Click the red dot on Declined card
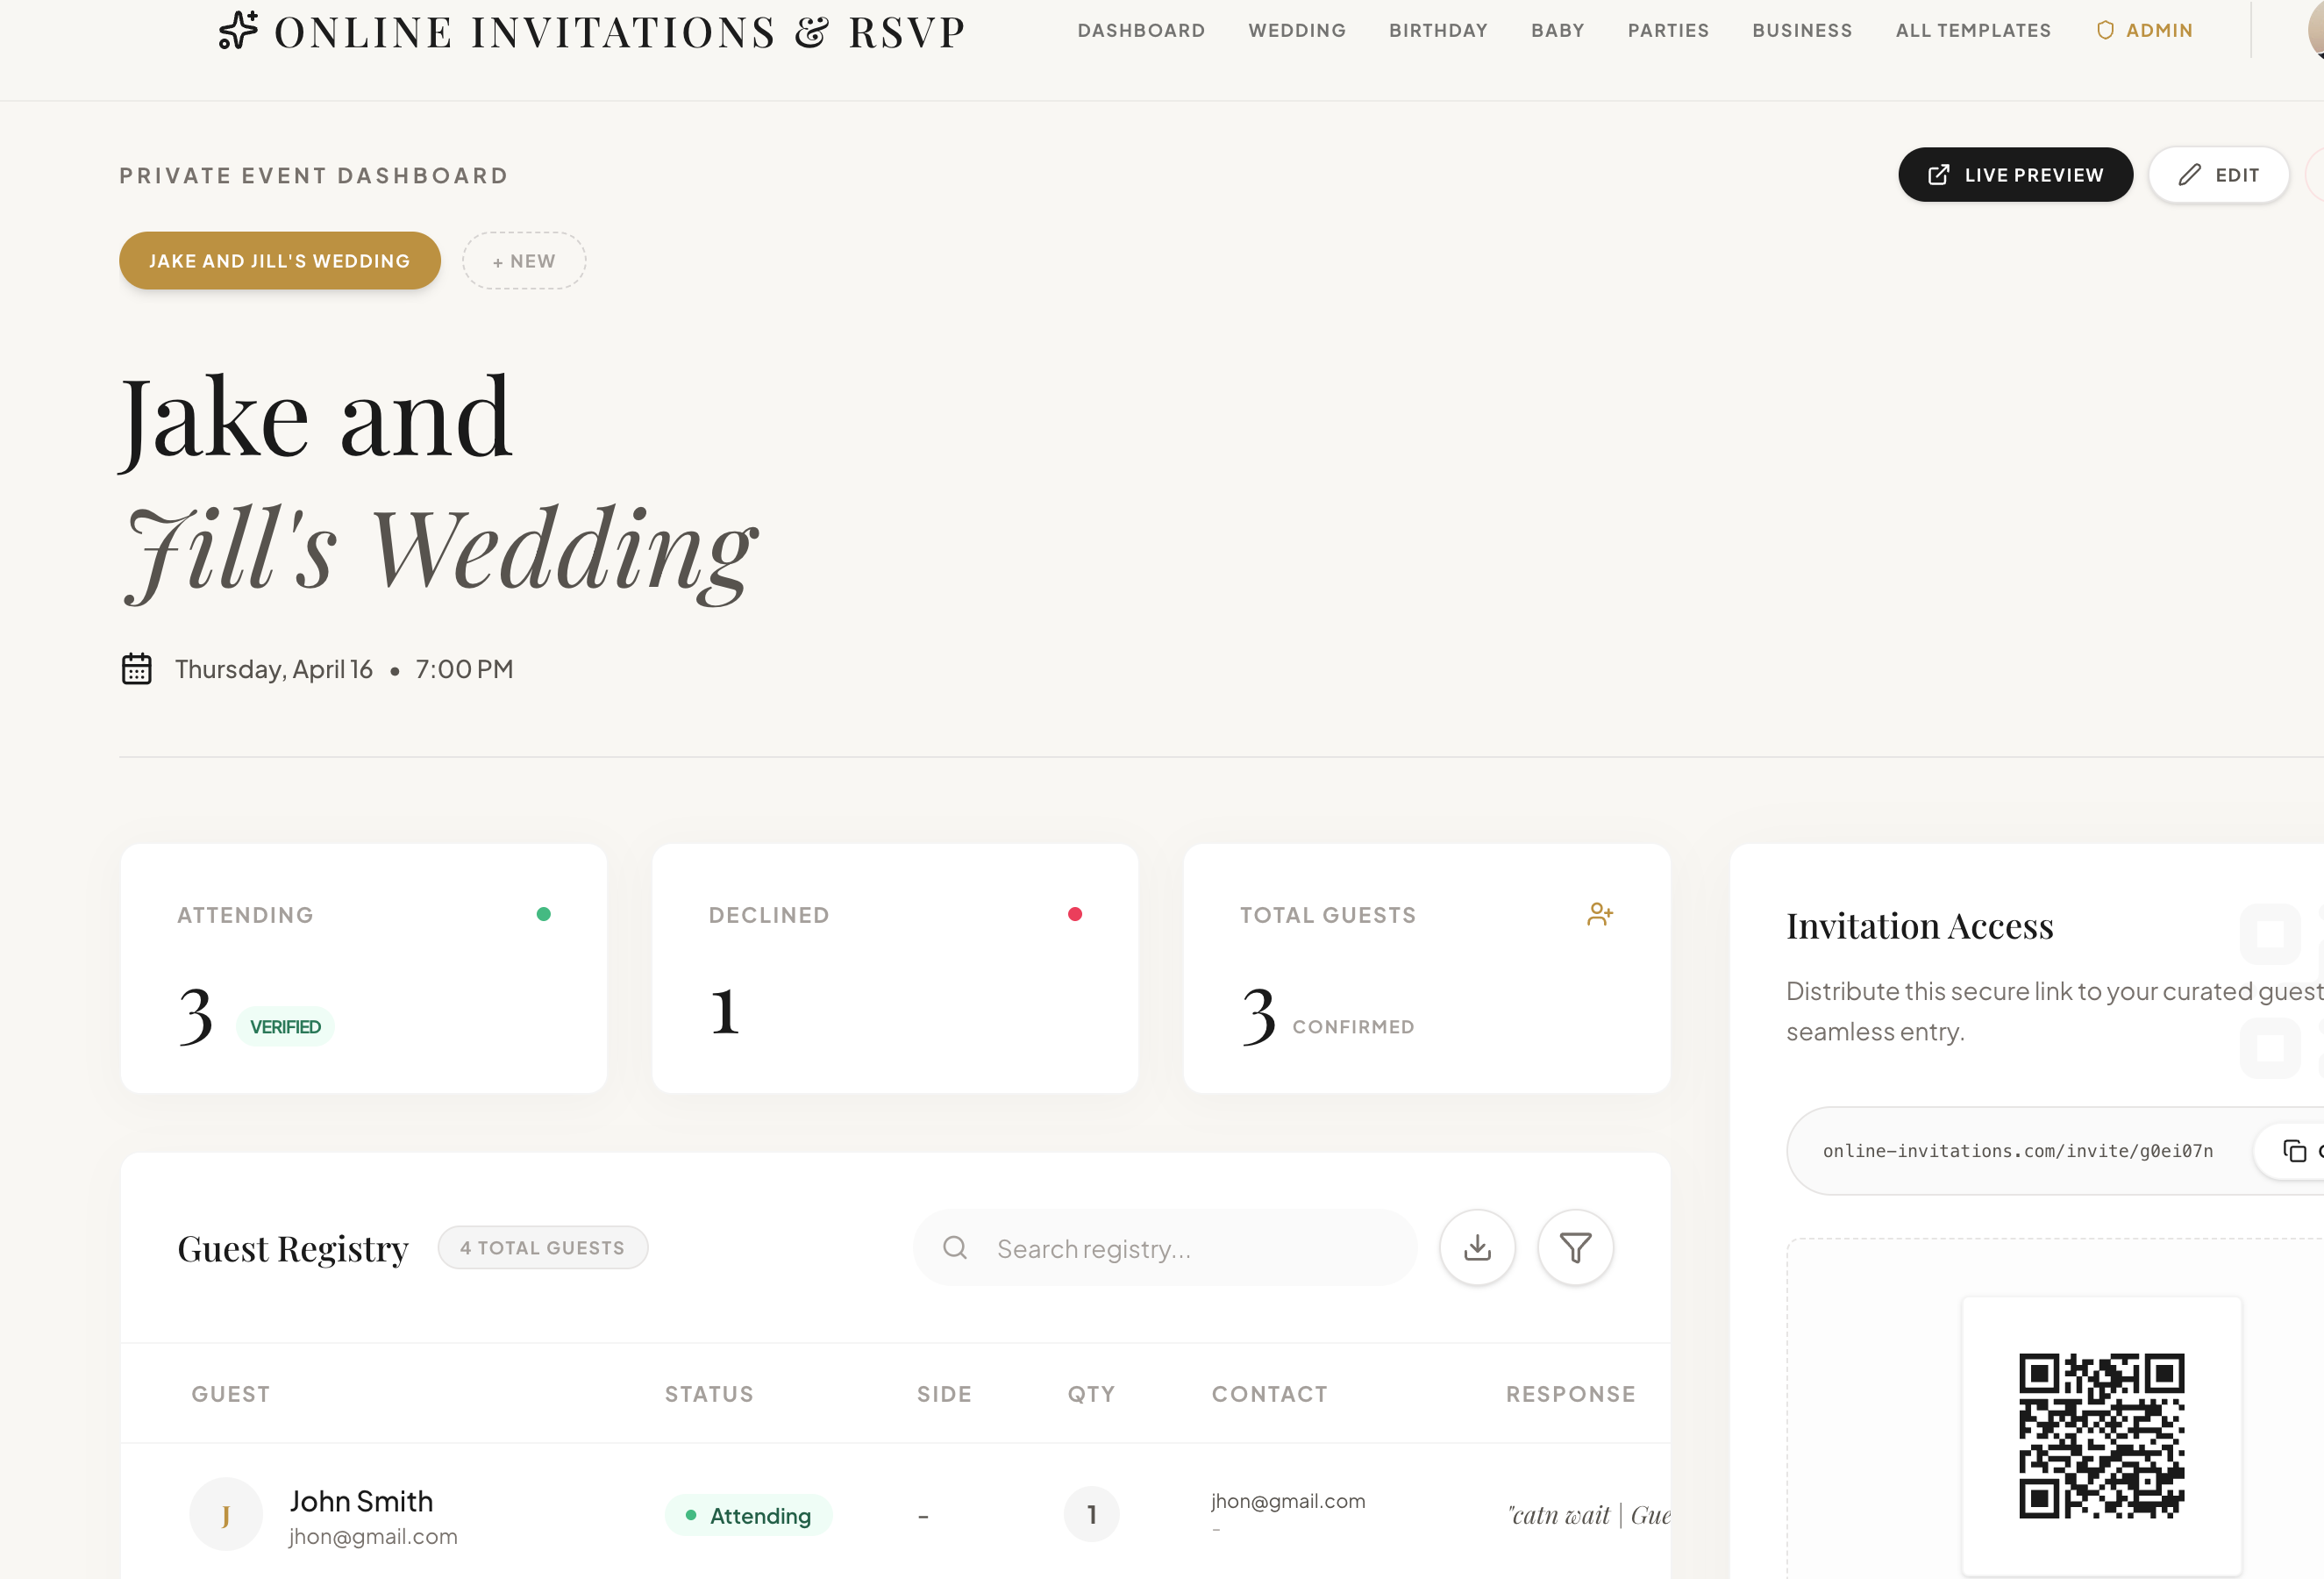The image size is (2324, 1579). click(x=1075, y=914)
